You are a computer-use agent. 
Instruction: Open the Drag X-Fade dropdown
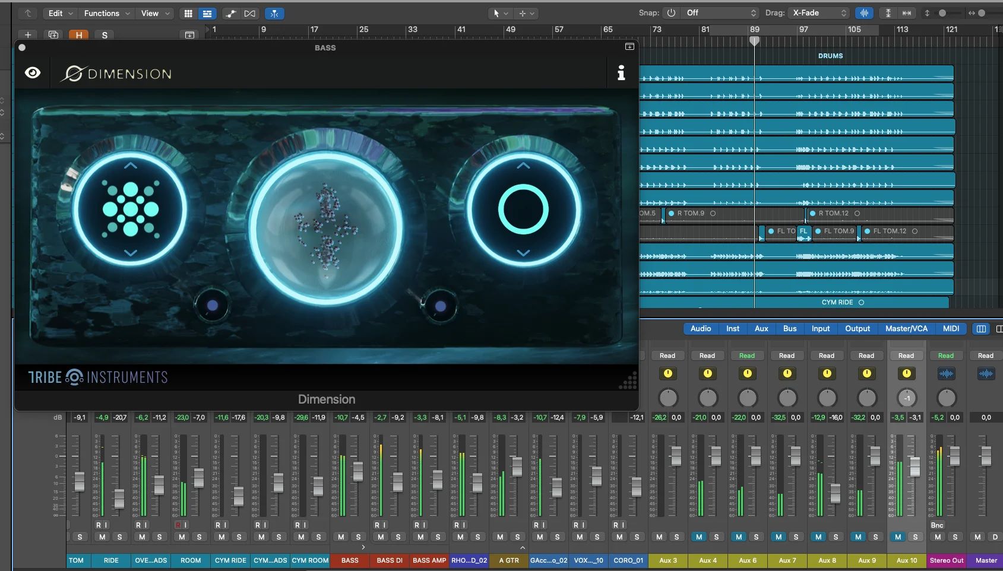tap(820, 13)
